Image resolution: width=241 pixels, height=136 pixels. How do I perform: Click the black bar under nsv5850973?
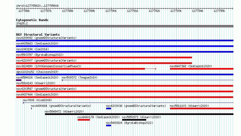click(x=134, y=120)
